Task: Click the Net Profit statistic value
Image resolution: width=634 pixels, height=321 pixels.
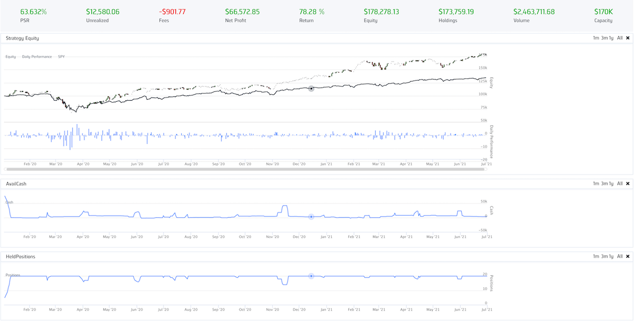Action: (x=242, y=12)
